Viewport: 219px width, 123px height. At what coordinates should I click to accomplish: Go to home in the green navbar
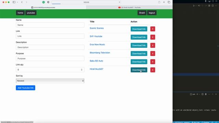click(20, 13)
